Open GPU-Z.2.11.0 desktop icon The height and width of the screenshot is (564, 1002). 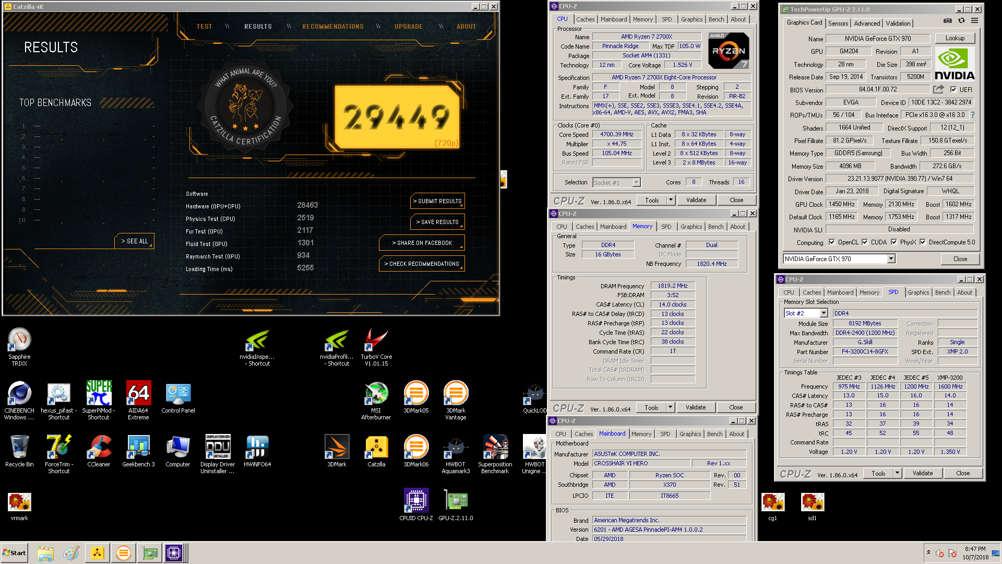[456, 505]
